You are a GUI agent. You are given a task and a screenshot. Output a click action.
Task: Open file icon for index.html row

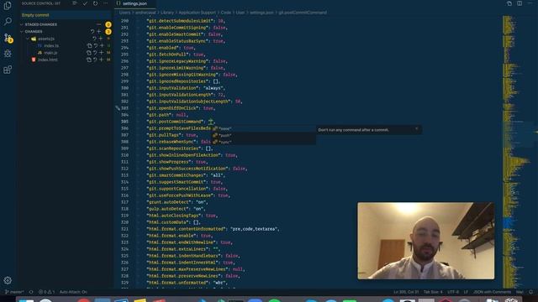89,60
